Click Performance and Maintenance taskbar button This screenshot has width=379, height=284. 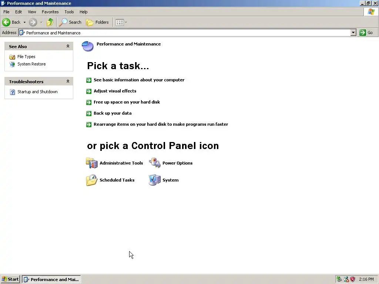tap(51, 280)
